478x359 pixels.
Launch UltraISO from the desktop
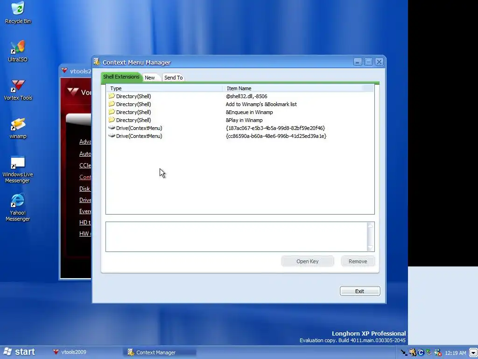tap(18, 51)
